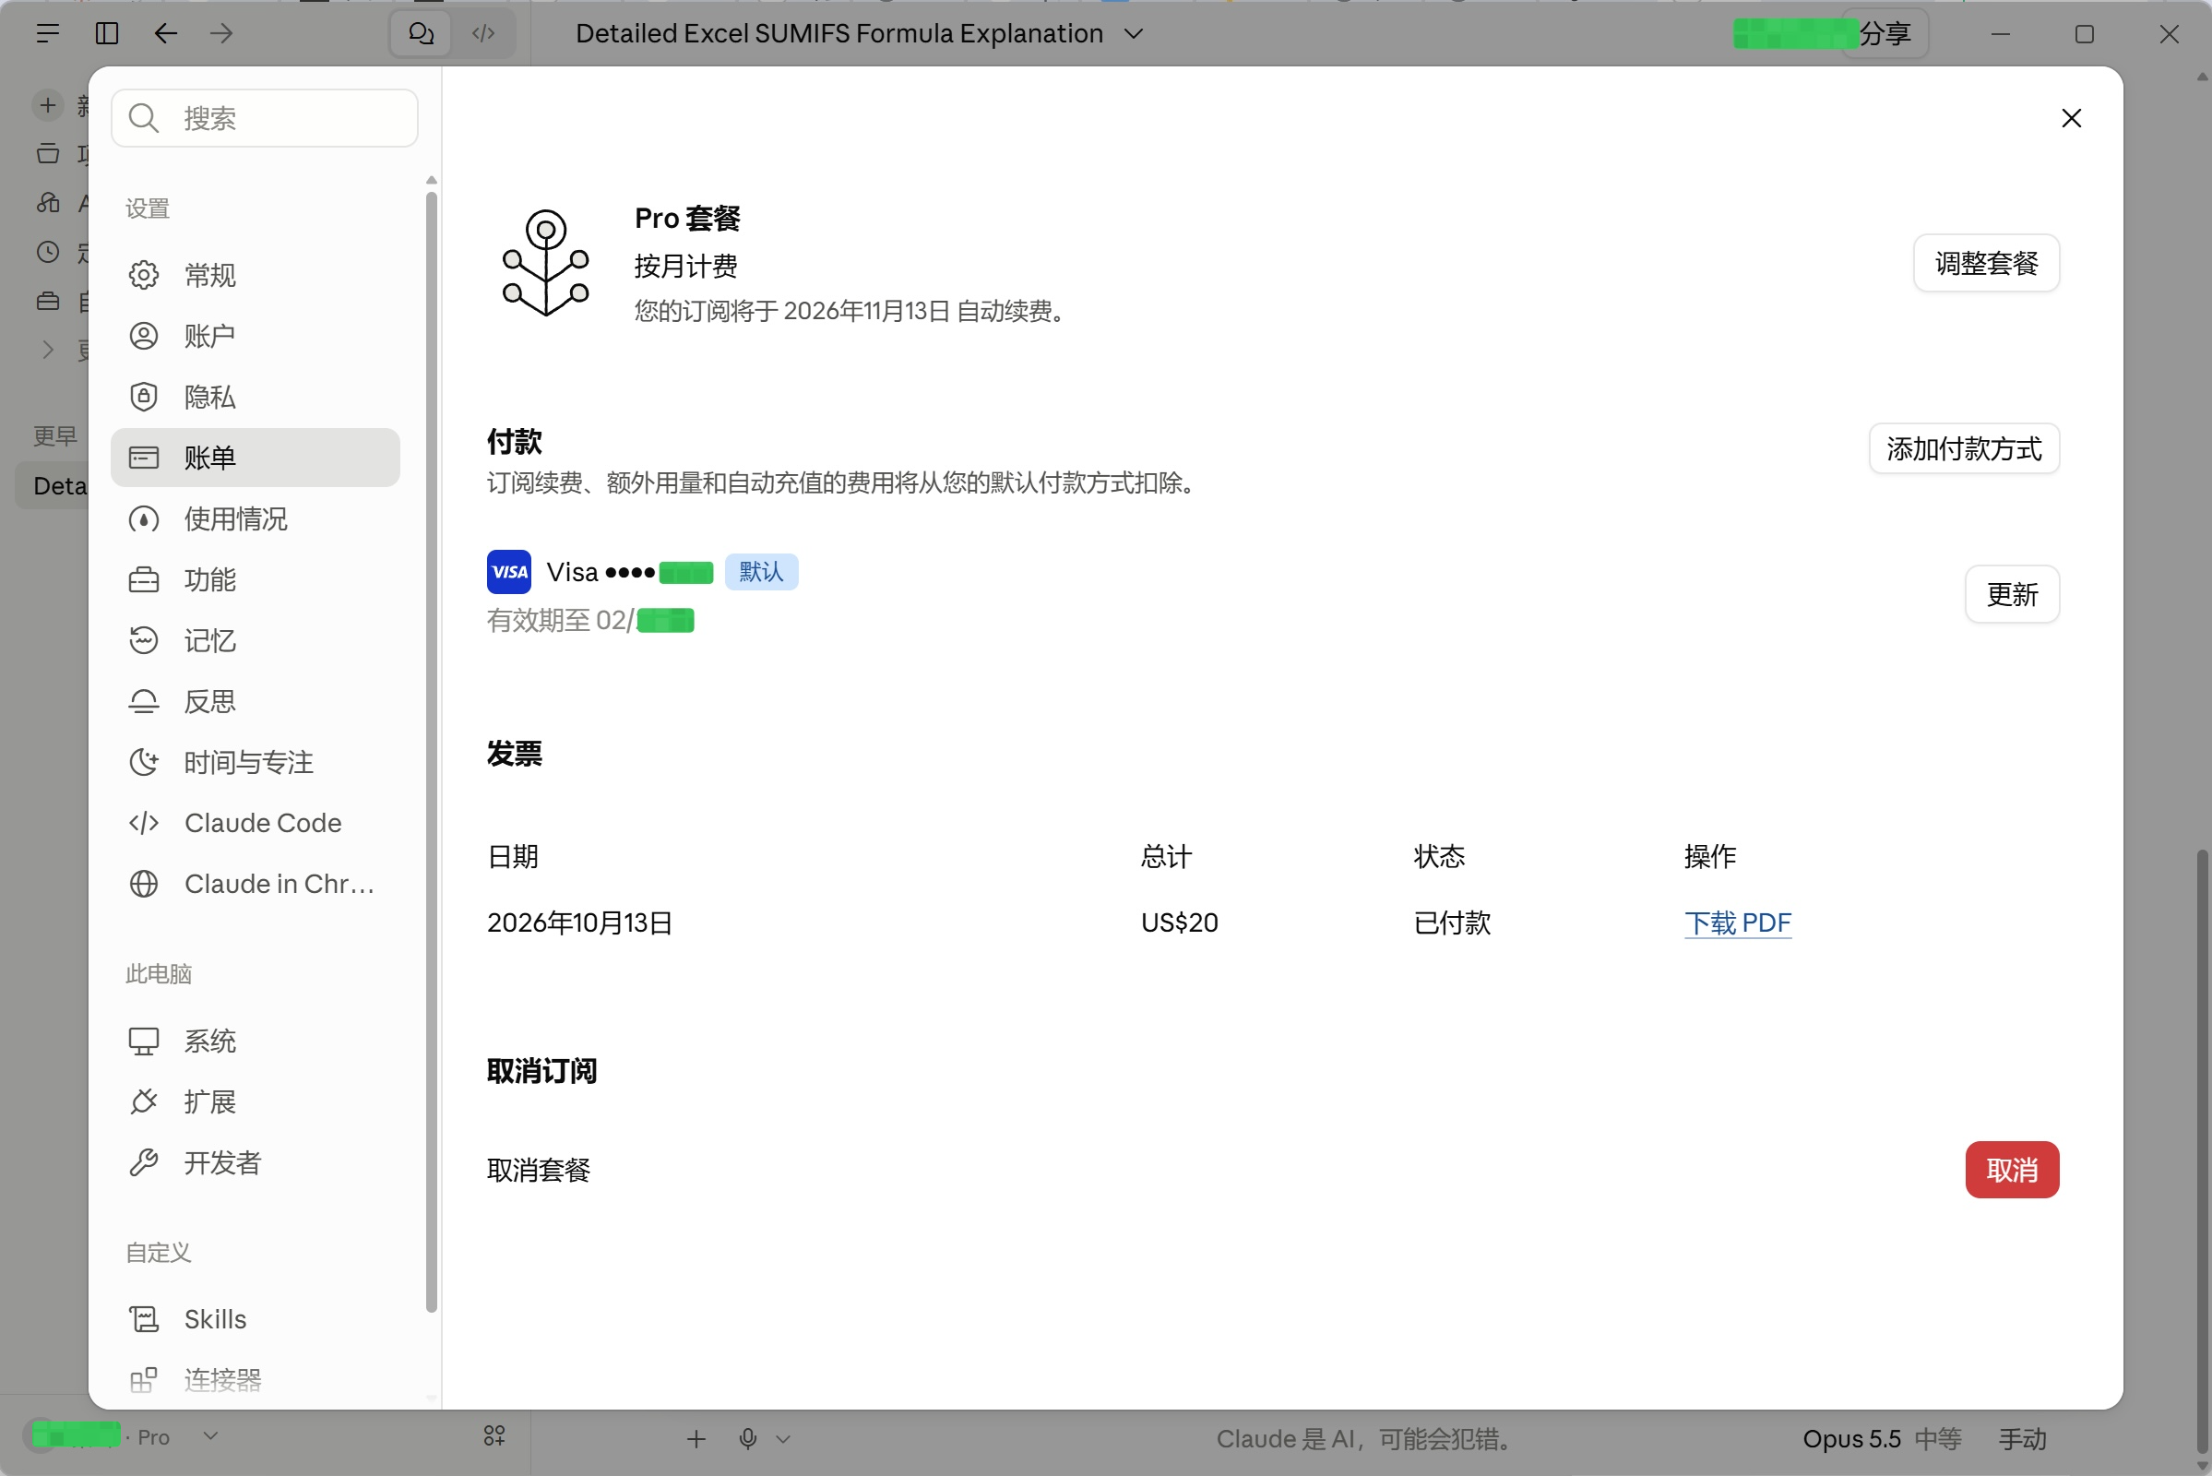Open the 隐私 privacy settings
Viewport: 2212px width, 1476px height.
(x=256, y=397)
